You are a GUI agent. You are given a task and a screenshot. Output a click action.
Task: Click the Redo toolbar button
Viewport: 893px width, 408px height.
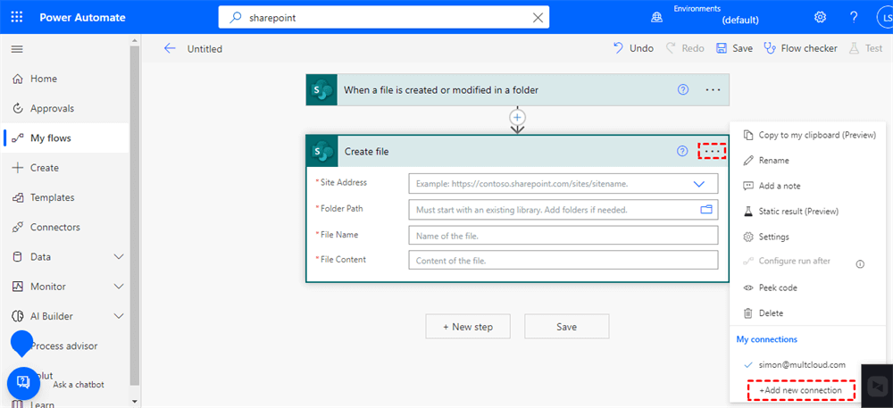pyautogui.click(x=685, y=48)
